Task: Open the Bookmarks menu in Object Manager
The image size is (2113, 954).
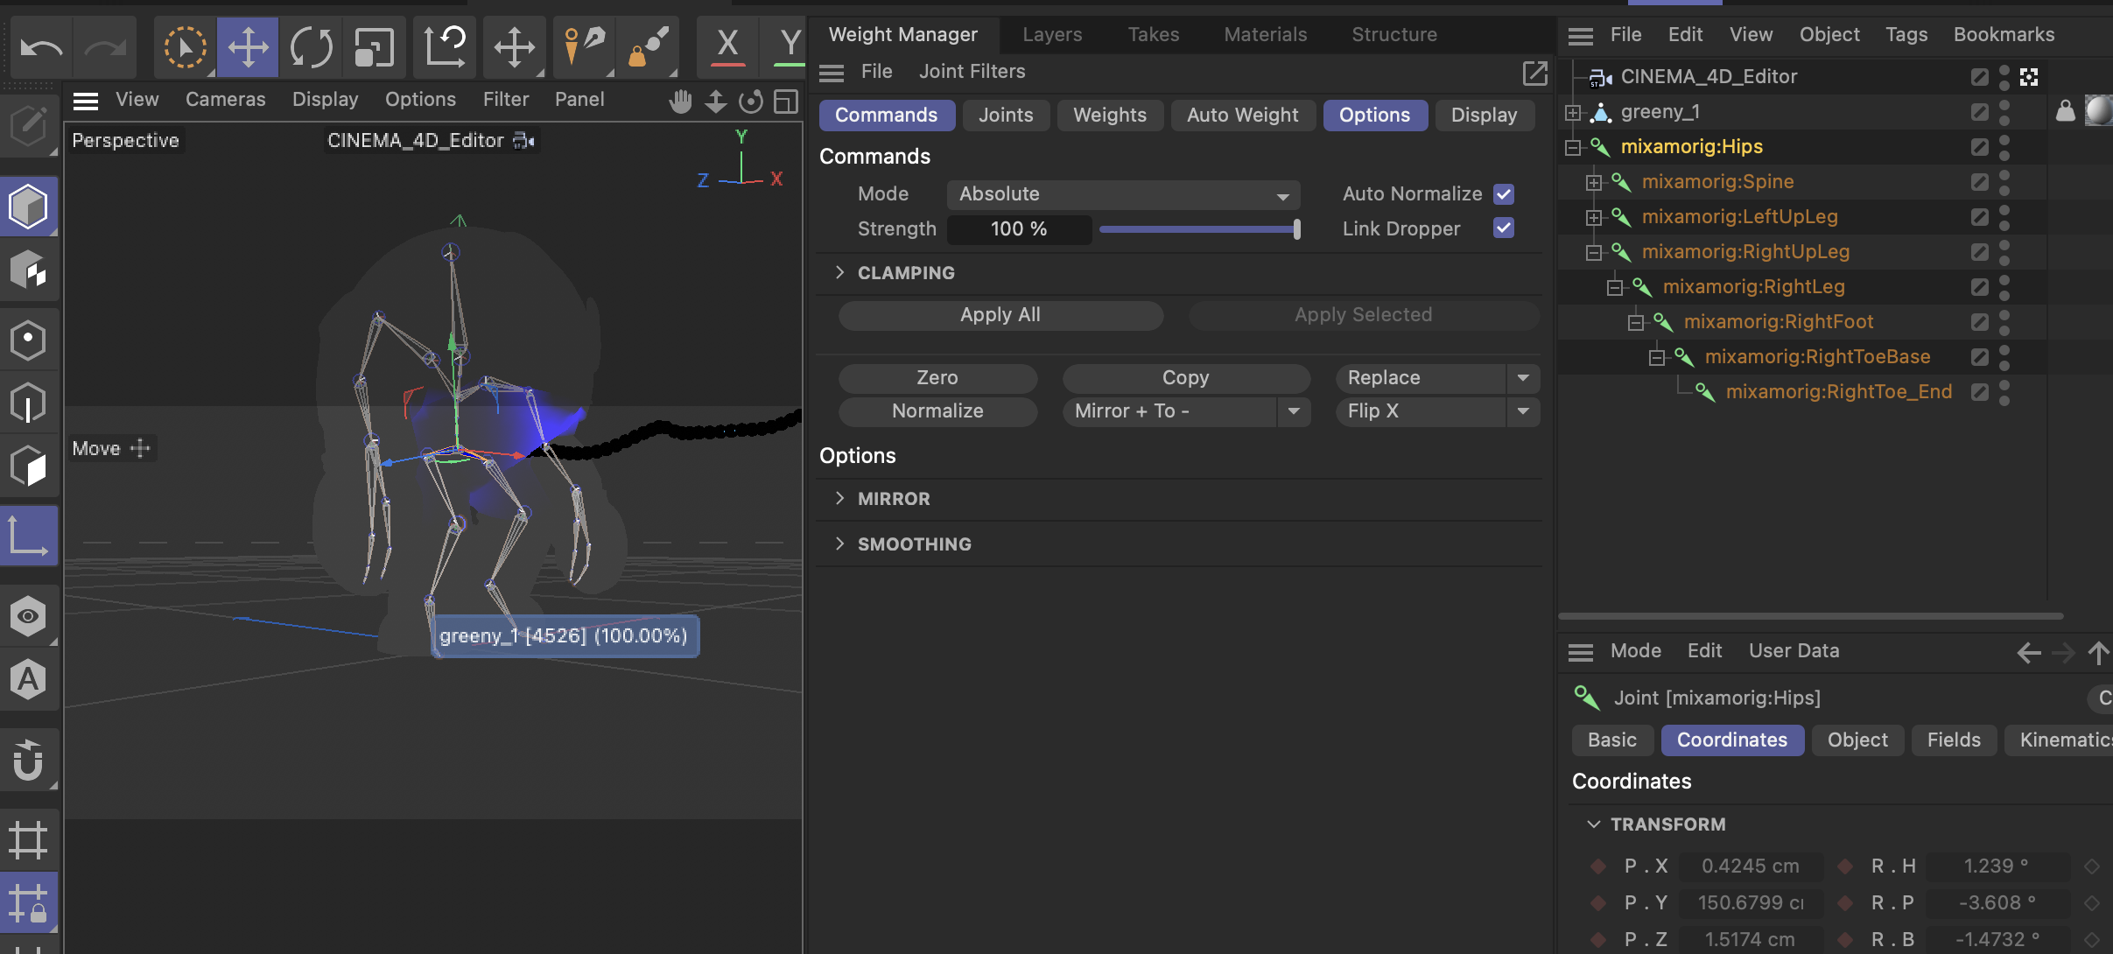Action: 2004,35
